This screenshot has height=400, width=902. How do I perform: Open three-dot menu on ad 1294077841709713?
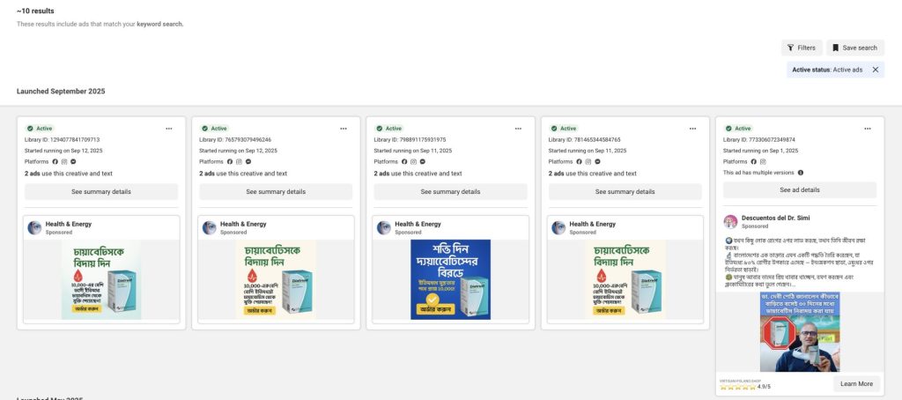tap(168, 129)
